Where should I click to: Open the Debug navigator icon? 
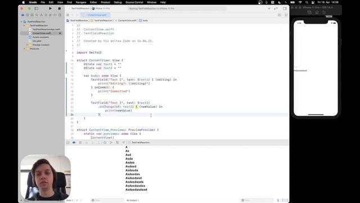point(51,15)
